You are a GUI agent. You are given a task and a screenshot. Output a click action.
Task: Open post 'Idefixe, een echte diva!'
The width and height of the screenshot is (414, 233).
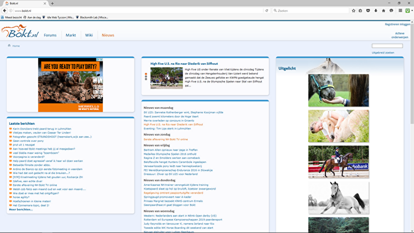coord(27,181)
